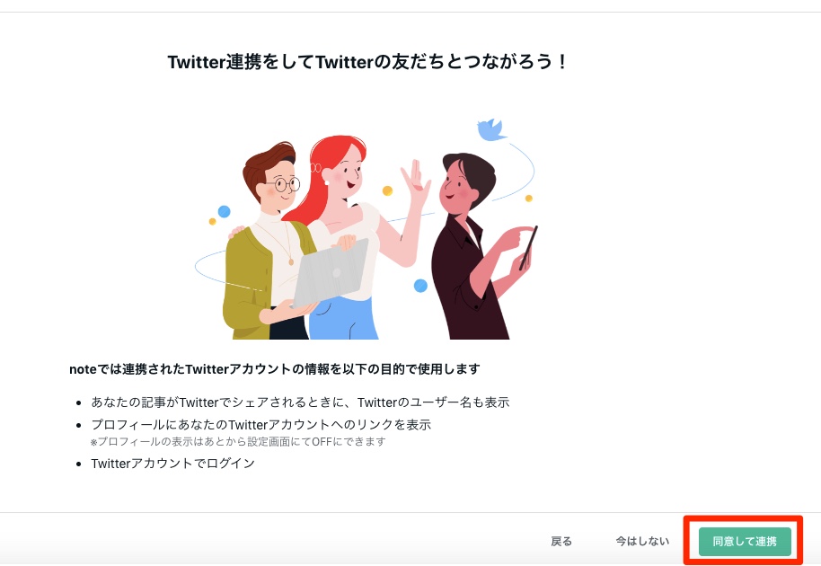The height and width of the screenshot is (566, 821).
Task: Click the smartphone held by the dark-haired person
Action: 528,248
